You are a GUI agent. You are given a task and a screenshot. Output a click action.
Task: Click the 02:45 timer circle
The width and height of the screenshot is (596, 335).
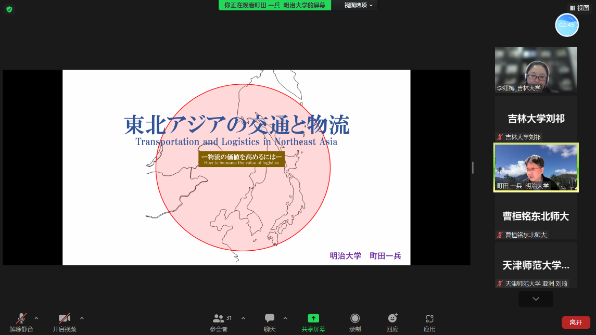pos(567,24)
